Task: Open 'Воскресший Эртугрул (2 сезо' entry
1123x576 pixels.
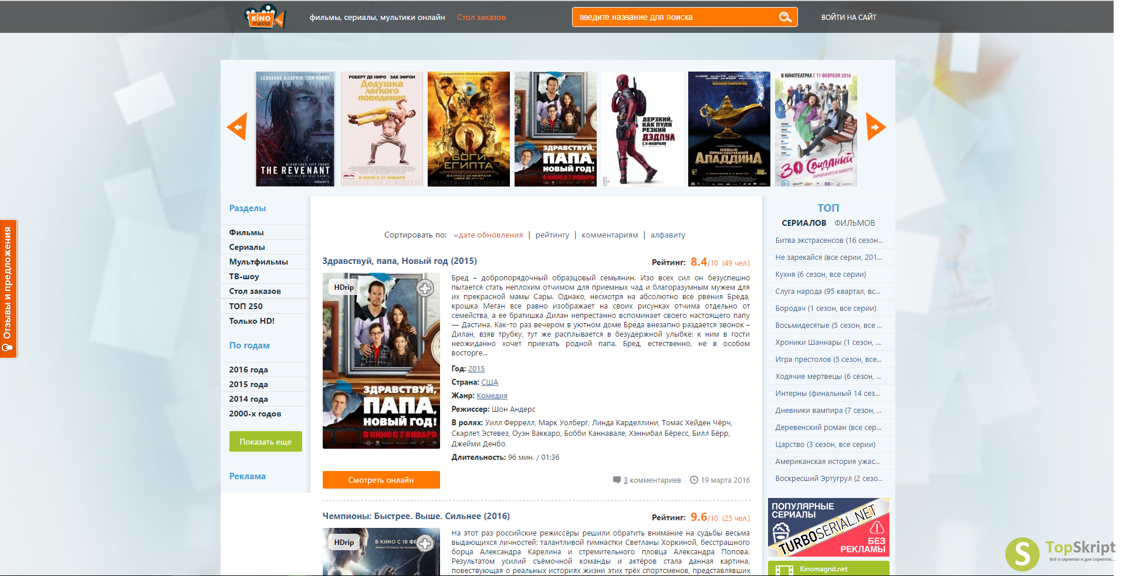Action: [829, 478]
